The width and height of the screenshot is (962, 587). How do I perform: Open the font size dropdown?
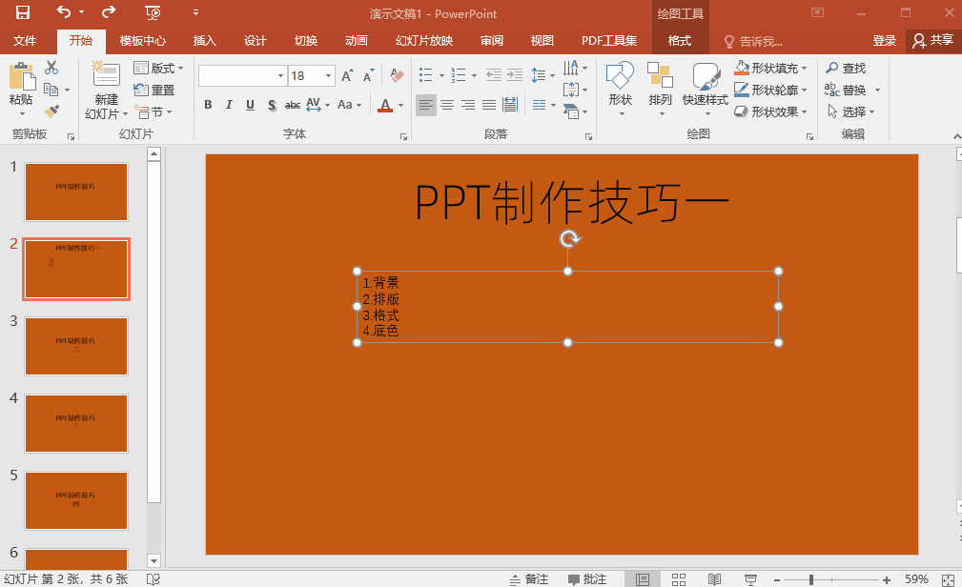327,74
